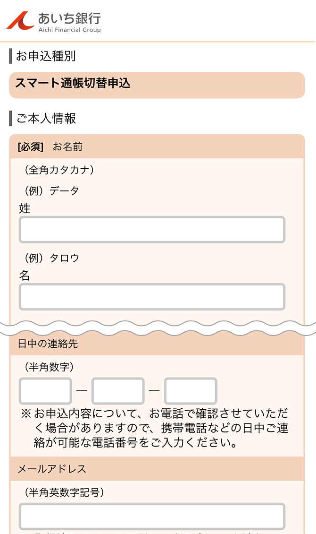Viewport: 316px width, 534px height.
Task: Click the [必須] お名前 header row
Action: 157,147
